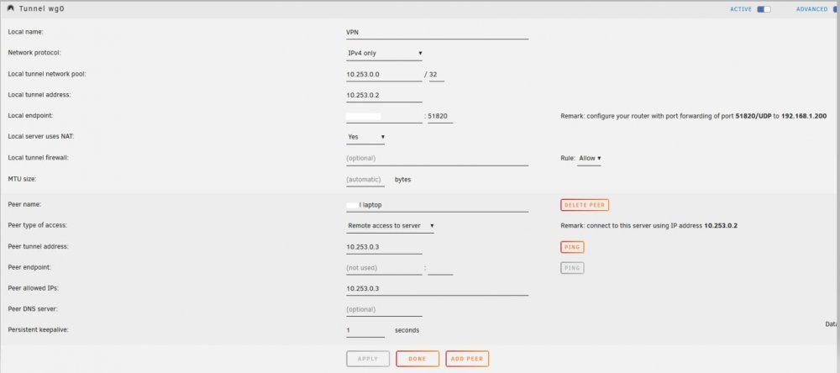Click the Persistent keepalive seconds field
Screen dimensions: 840x373
[x=365, y=331]
